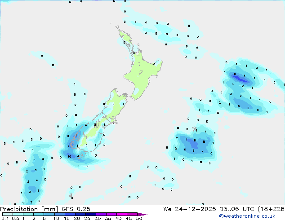Click the Stewart Island outline south of mainland
The height and width of the screenshot is (220, 285).
(x=82, y=155)
